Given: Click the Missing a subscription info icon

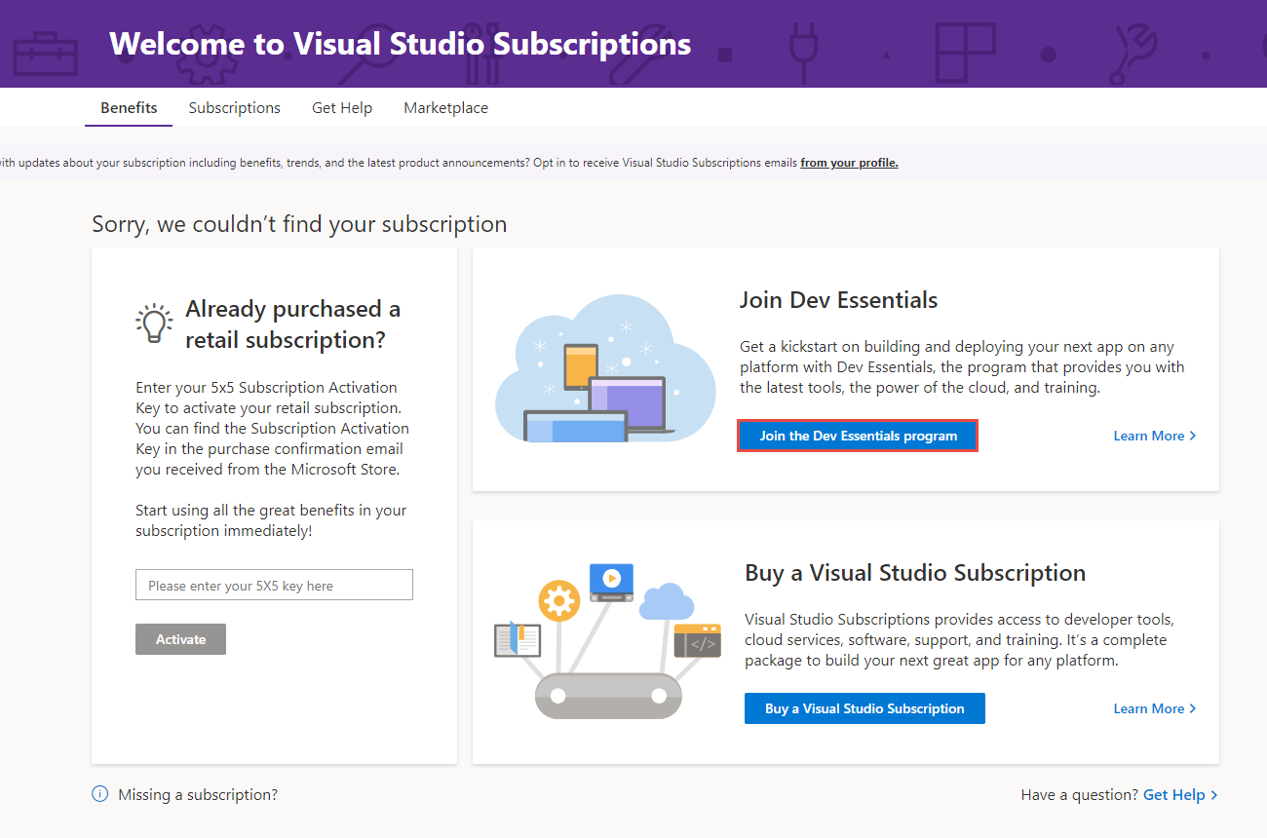Looking at the screenshot, I should (x=99, y=794).
